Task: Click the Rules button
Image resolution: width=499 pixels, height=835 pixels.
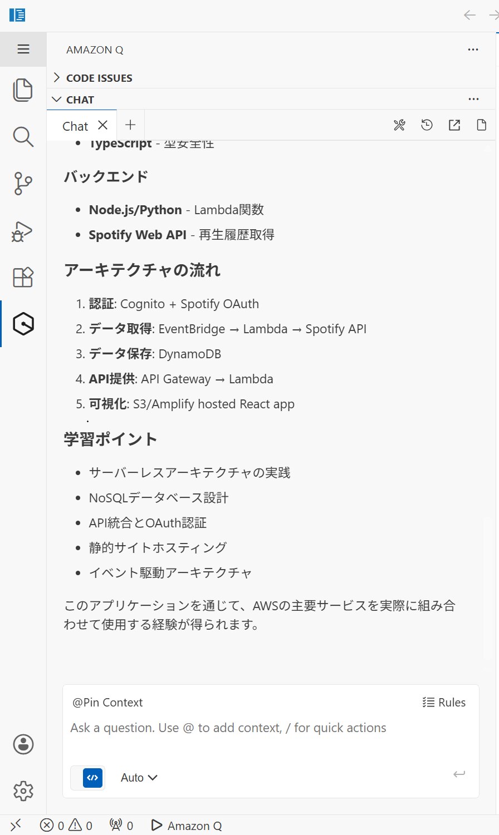Action: click(x=444, y=703)
